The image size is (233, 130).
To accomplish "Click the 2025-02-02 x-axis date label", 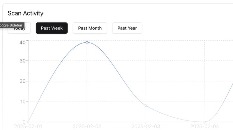I will [x=87, y=127].
